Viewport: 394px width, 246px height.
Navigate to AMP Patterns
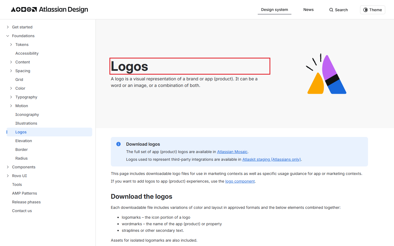point(24,193)
